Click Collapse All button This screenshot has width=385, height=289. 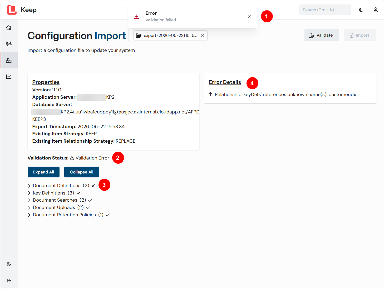coord(82,172)
